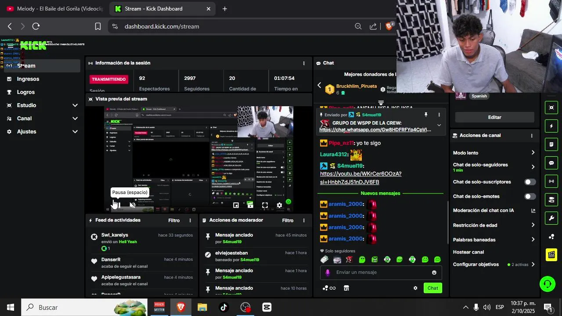Activate the purple microphone in chat input

point(328,273)
